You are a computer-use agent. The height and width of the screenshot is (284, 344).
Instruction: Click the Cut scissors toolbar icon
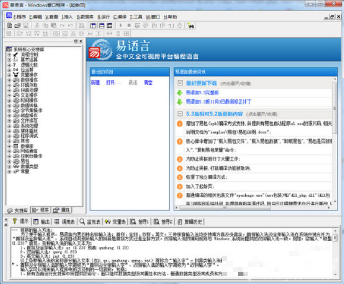coord(37,26)
